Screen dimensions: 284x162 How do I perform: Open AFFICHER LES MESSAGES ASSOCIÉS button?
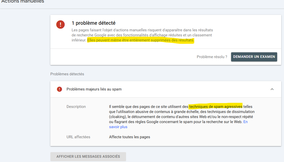coord(88,157)
